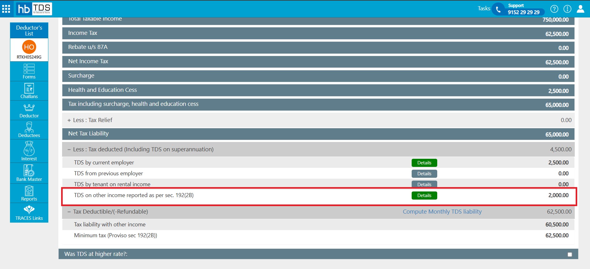590x269 pixels.
Task: Open Deductor's List in sidebar
Action: pyautogui.click(x=29, y=31)
